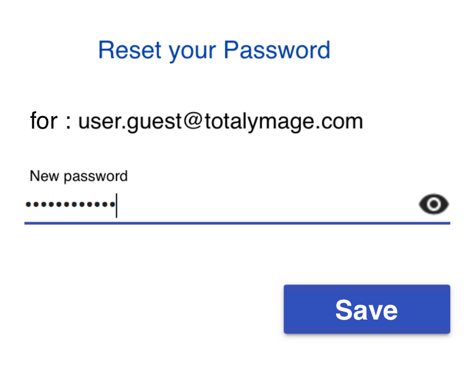This screenshot has height=366, width=474.
Task: Click the 'user.guest' part of the email
Action: click(130, 122)
